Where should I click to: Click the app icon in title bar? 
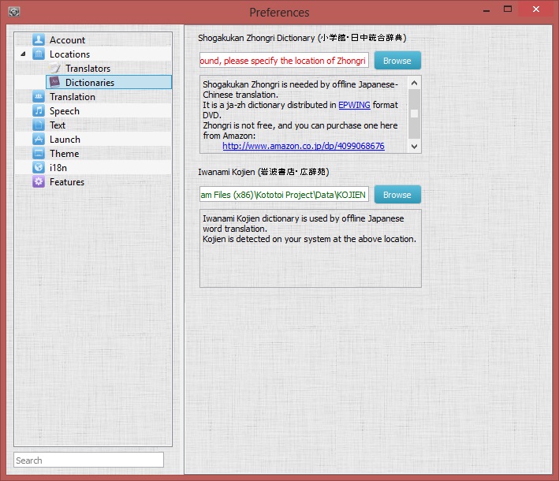click(x=14, y=12)
